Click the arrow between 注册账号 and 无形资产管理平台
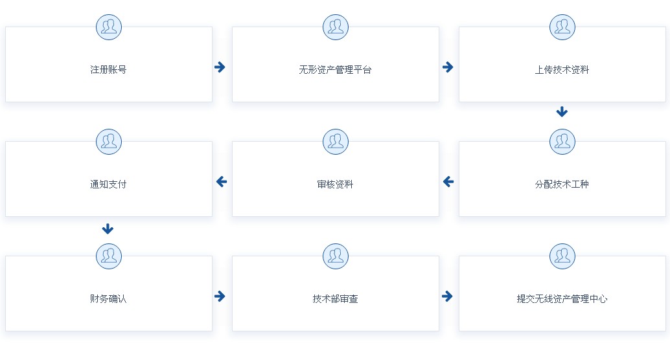Image resolution: width=670 pixels, height=345 pixels. pyautogui.click(x=220, y=67)
